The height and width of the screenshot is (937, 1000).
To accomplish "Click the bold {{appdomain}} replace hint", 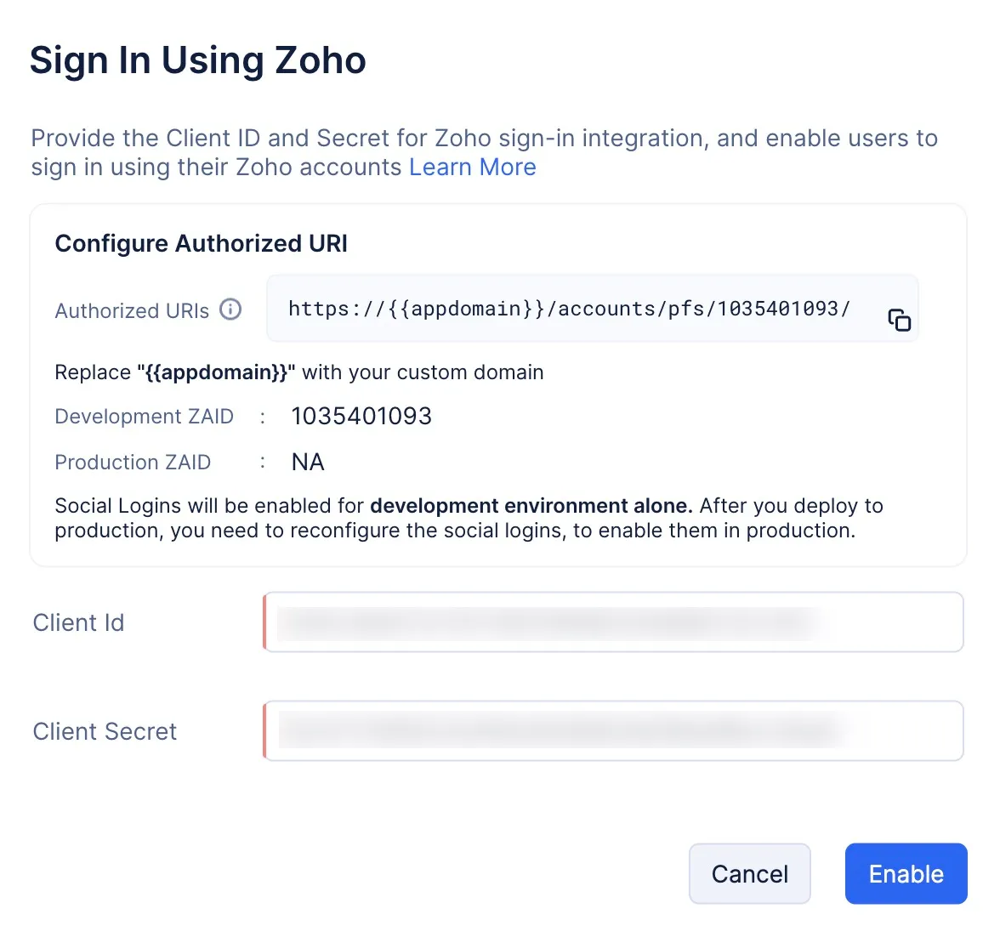I will coord(216,372).
